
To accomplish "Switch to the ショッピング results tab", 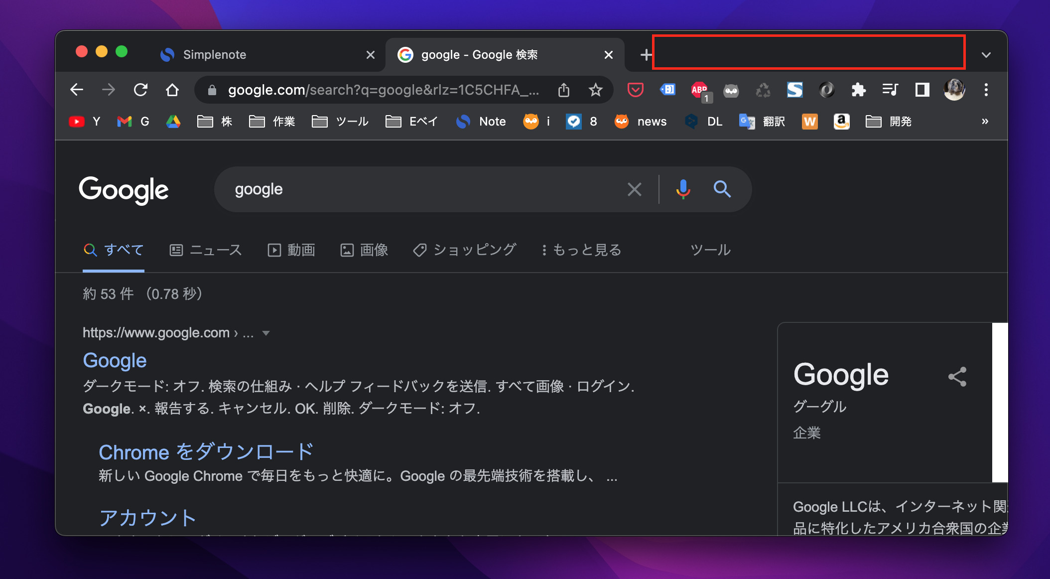I will click(x=464, y=250).
